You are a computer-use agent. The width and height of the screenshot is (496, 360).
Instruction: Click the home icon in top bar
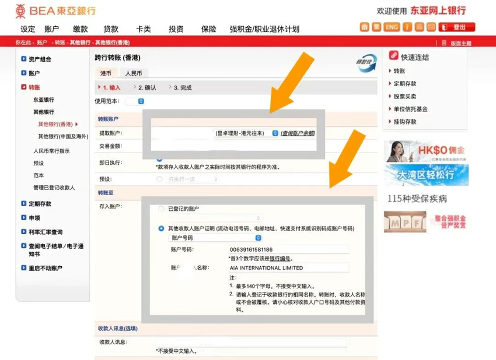(364, 27)
